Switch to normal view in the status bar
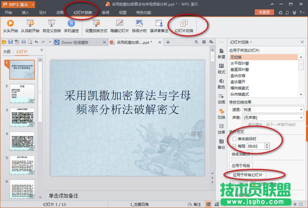Image resolution: width=308 pixels, height=208 pixels. pyautogui.click(x=209, y=204)
